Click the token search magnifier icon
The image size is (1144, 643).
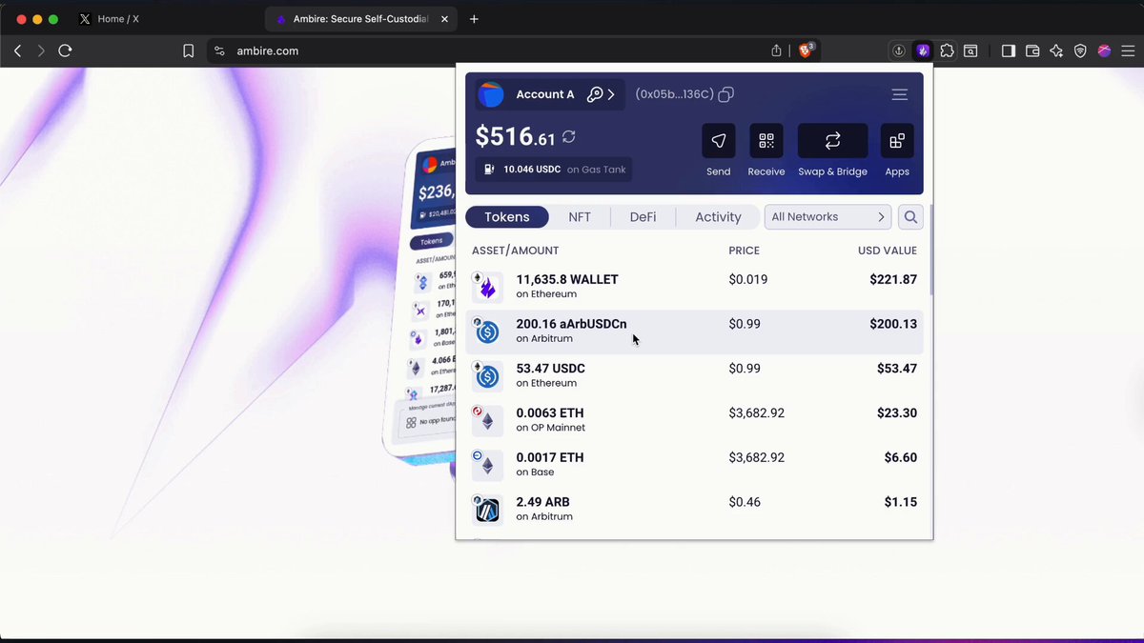pos(910,217)
